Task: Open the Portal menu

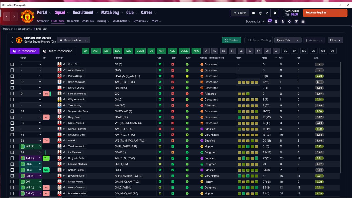Action: click(x=45, y=13)
